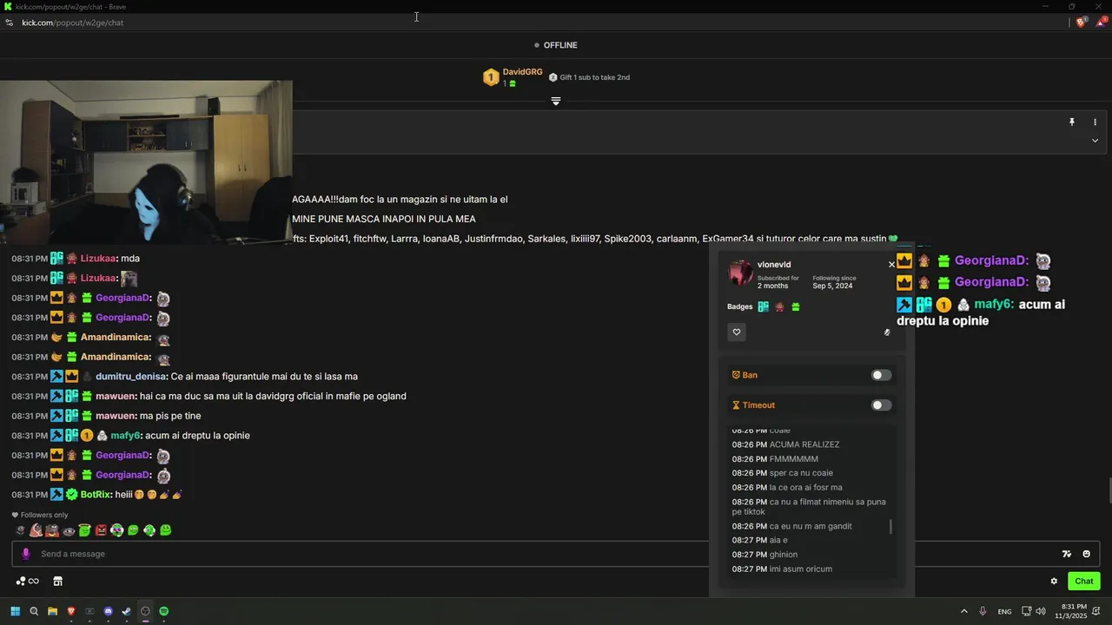The image size is (1112, 625).
Task: Click ENG language indicator in tray
Action: 1004,611
